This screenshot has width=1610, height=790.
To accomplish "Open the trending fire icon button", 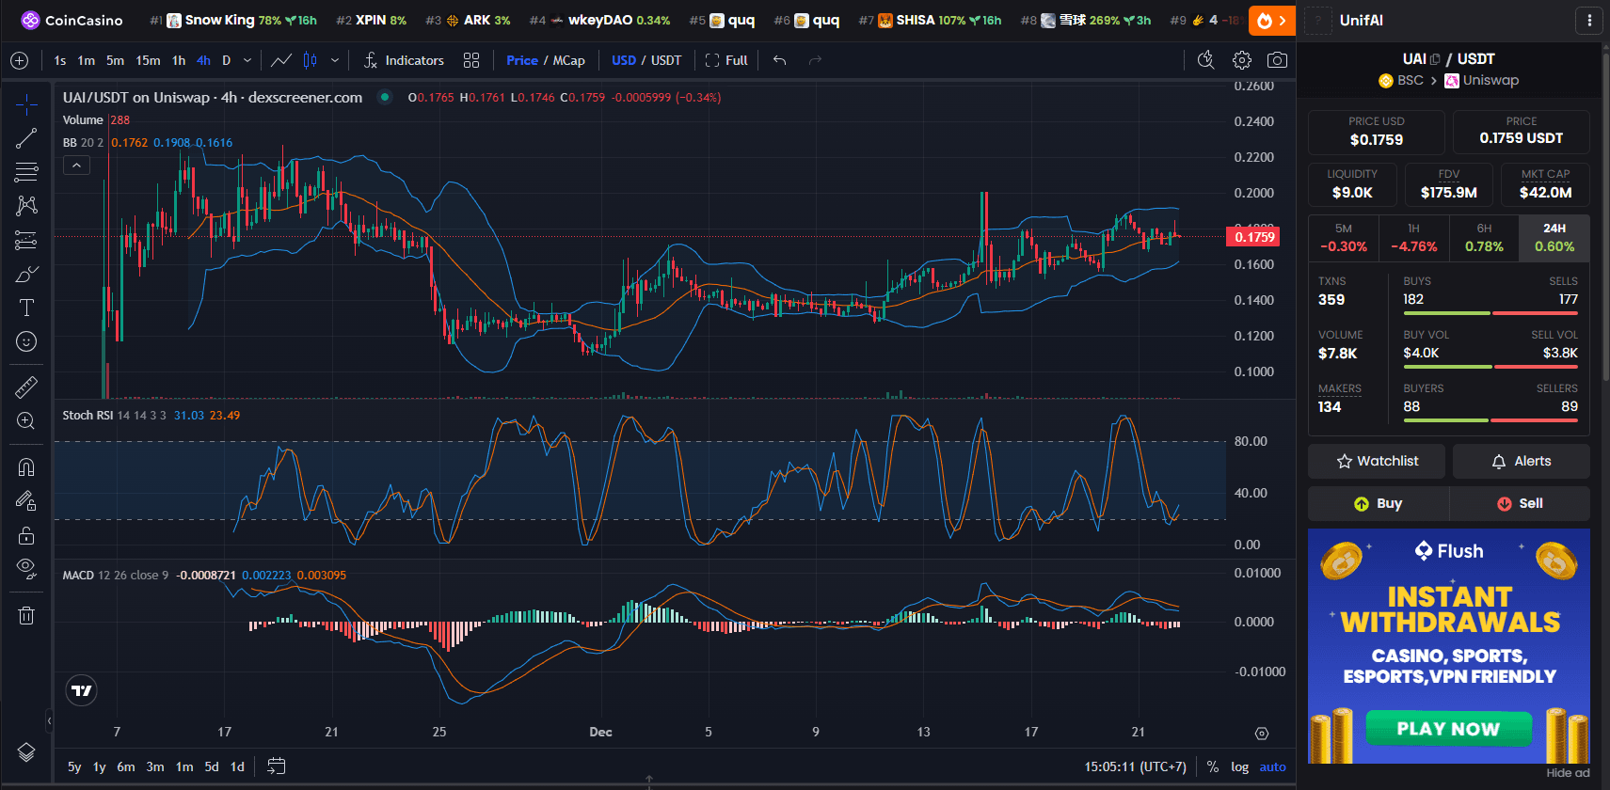I will 1271,20.
